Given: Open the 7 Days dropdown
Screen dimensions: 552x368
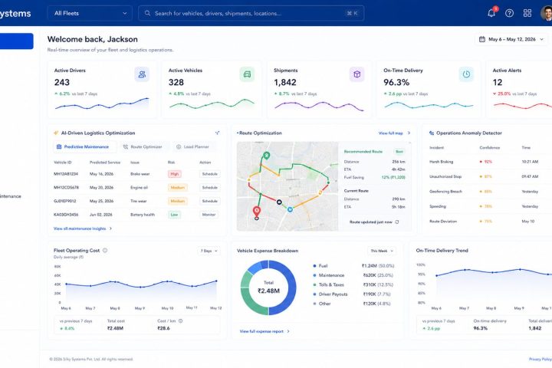Looking at the screenshot, I should (209, 251).
